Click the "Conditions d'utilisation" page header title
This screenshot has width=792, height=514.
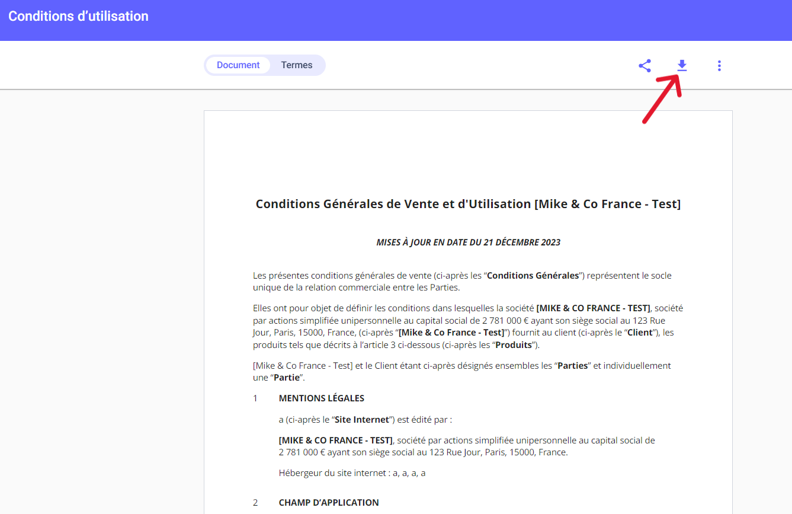[78, 17]
